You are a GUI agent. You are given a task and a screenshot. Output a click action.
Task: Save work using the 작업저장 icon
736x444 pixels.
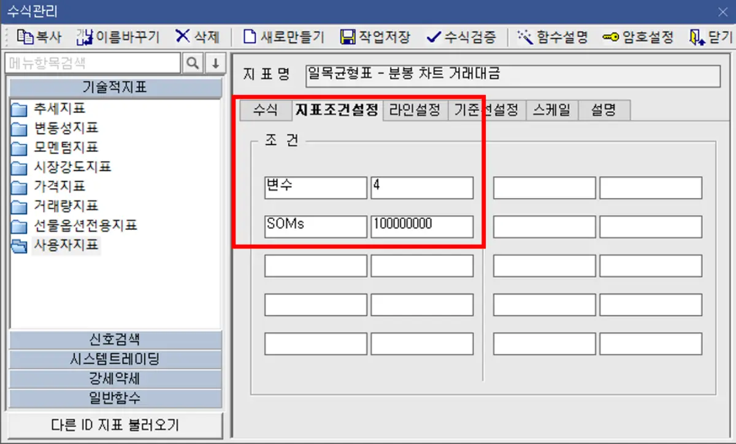(x=376, y=37)
